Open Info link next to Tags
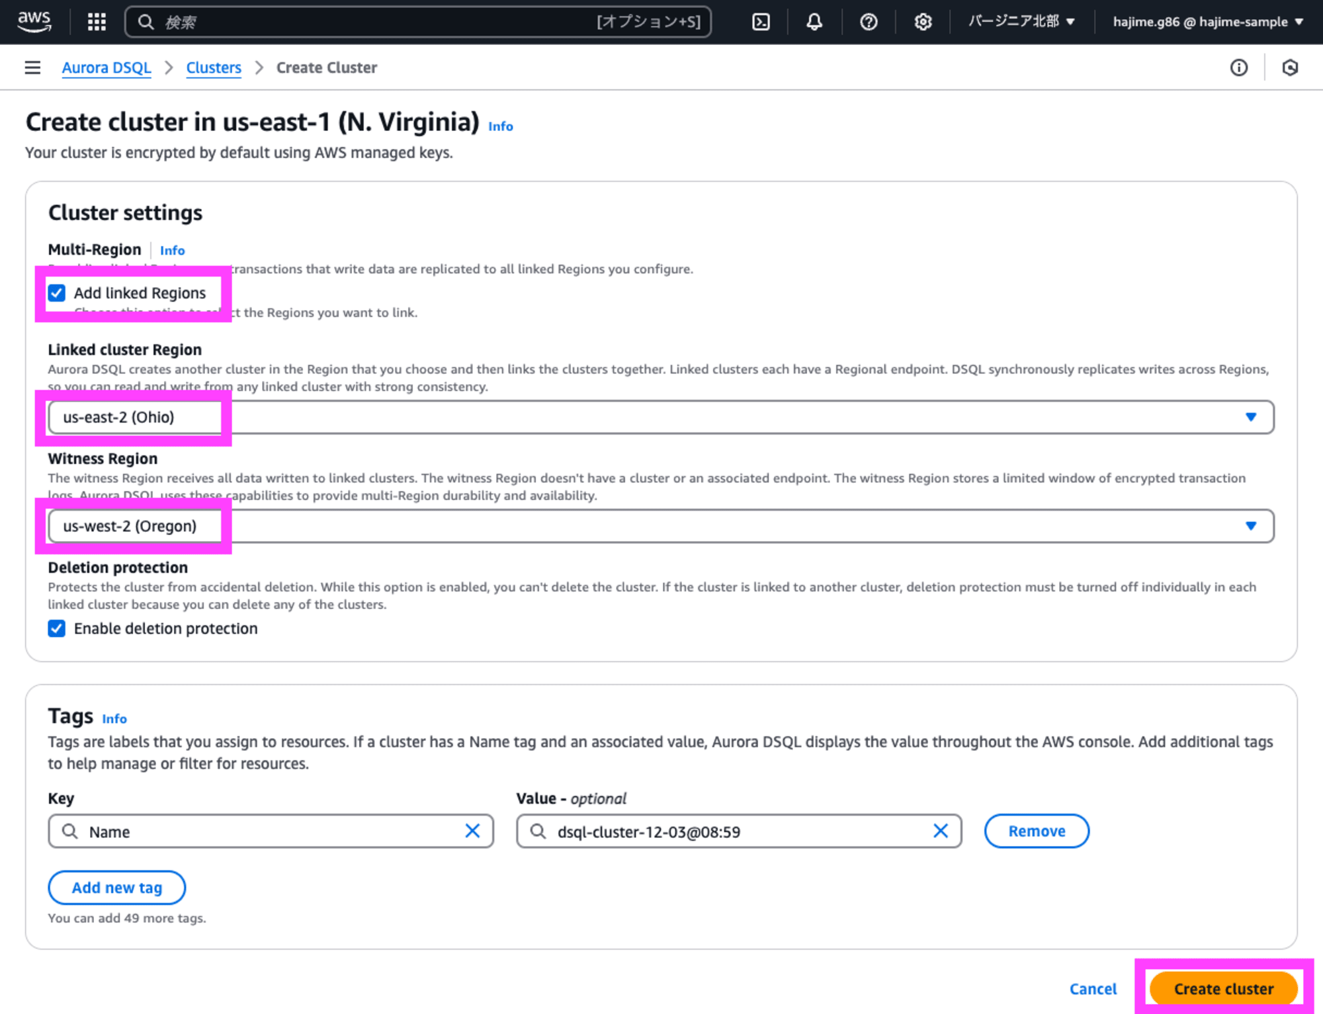The height and width of the screenshot is (1014, 1323). point(114,718)
